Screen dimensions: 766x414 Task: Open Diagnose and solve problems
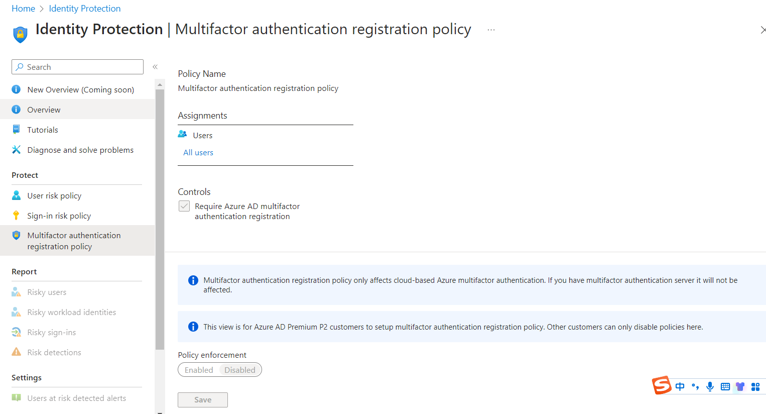pyautogui.click(x=80, y=150)
